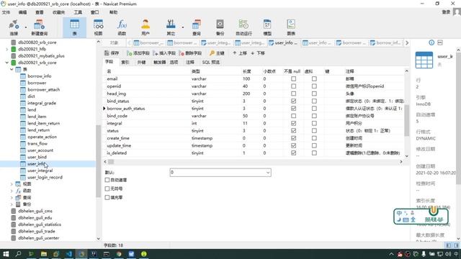Click the timestamp type of update_time
The image size is (461, 259).
pyautogui.click(x=202, y=145)
